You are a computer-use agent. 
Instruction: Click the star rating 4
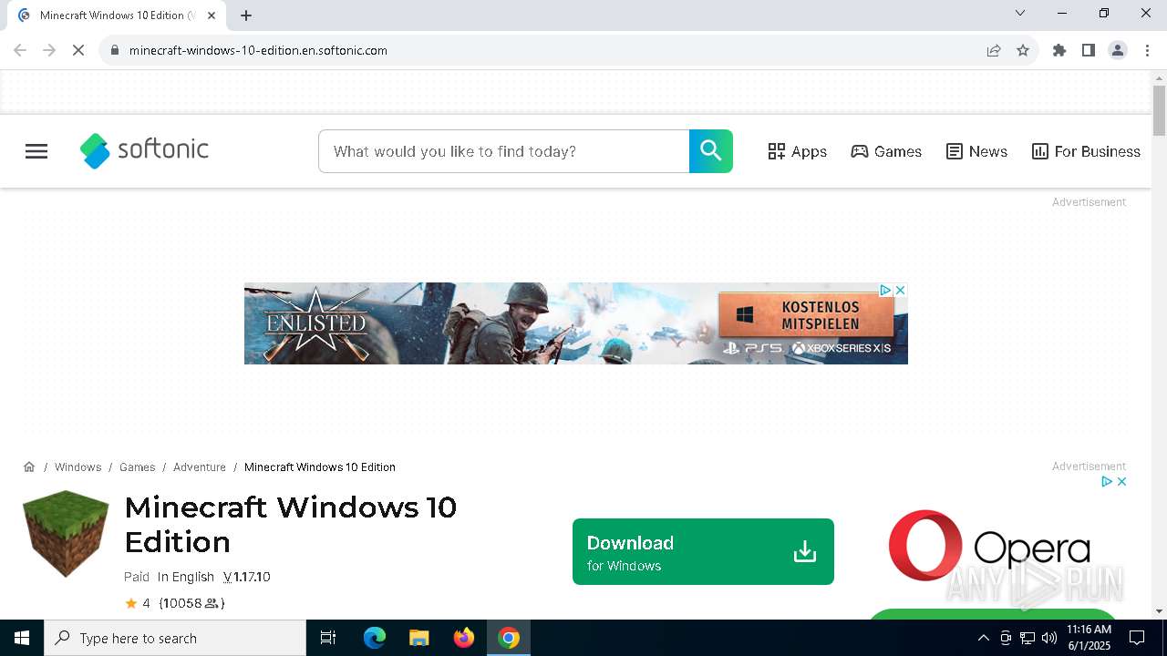coord(138,603)
